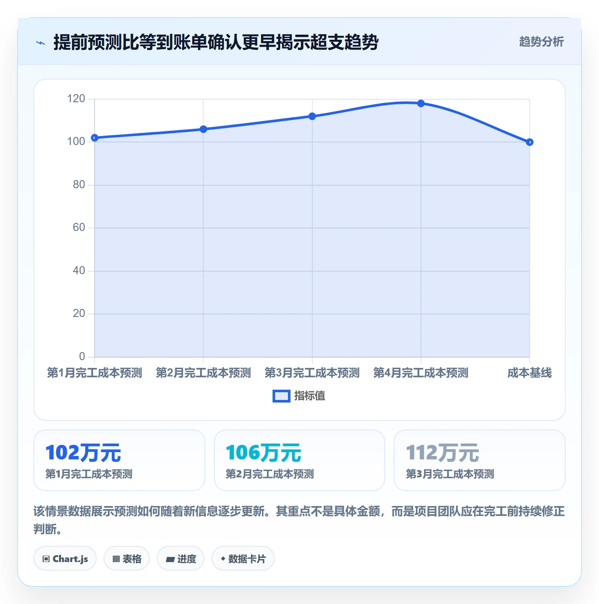This screenshot has width=599, height=604.
Task: Select the Chart.js tag pill
Action: pos(65,558)
